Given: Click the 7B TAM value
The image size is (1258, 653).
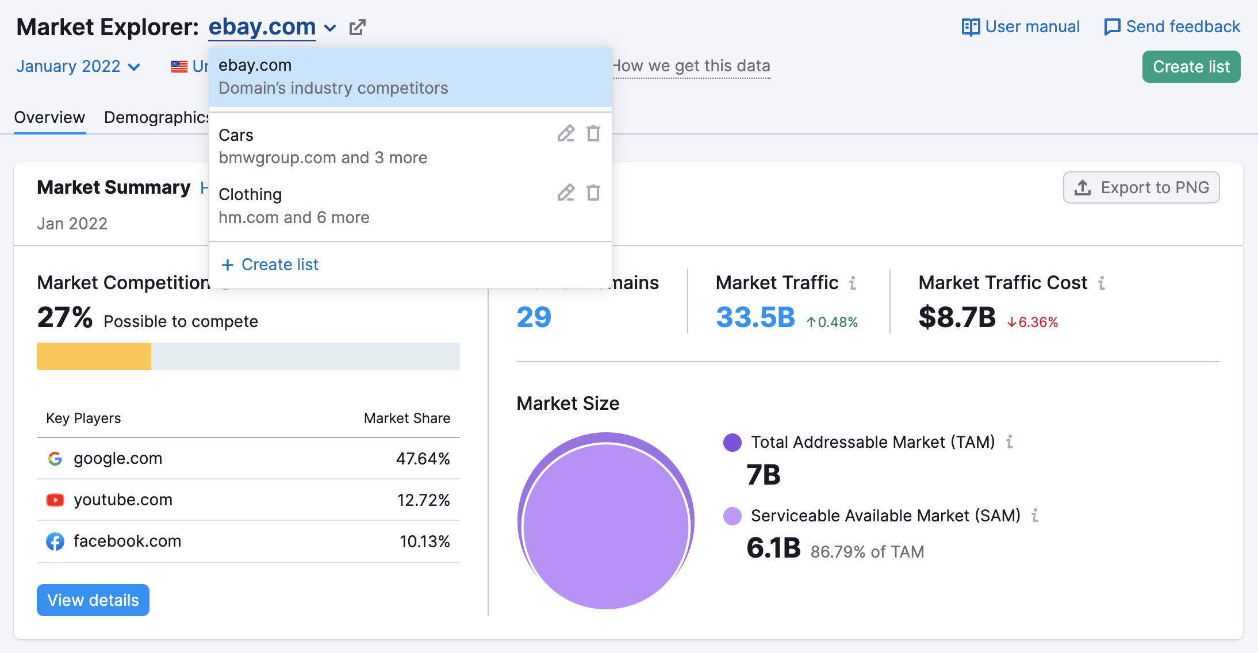Looking at the screenshot, I should (764, 475).
